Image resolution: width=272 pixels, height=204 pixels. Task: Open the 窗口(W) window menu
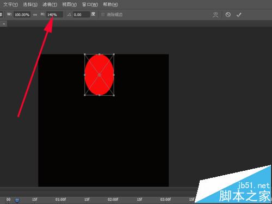click(90, 4)
